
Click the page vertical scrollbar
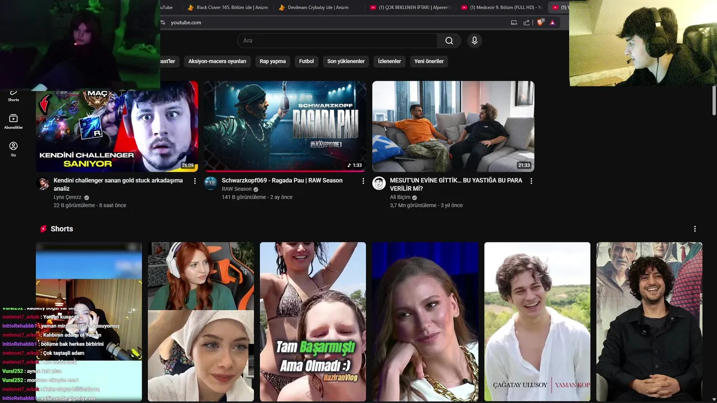pyautogui.click(x=714, y=101)
